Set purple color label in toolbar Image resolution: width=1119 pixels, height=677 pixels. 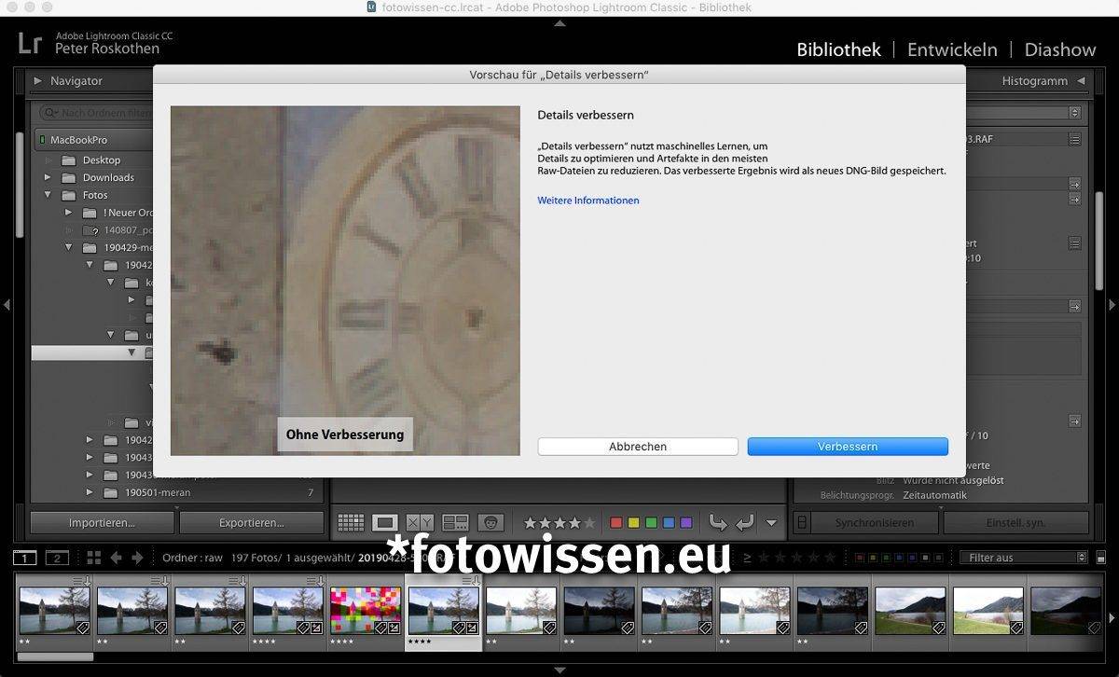[x=686, y=523]
